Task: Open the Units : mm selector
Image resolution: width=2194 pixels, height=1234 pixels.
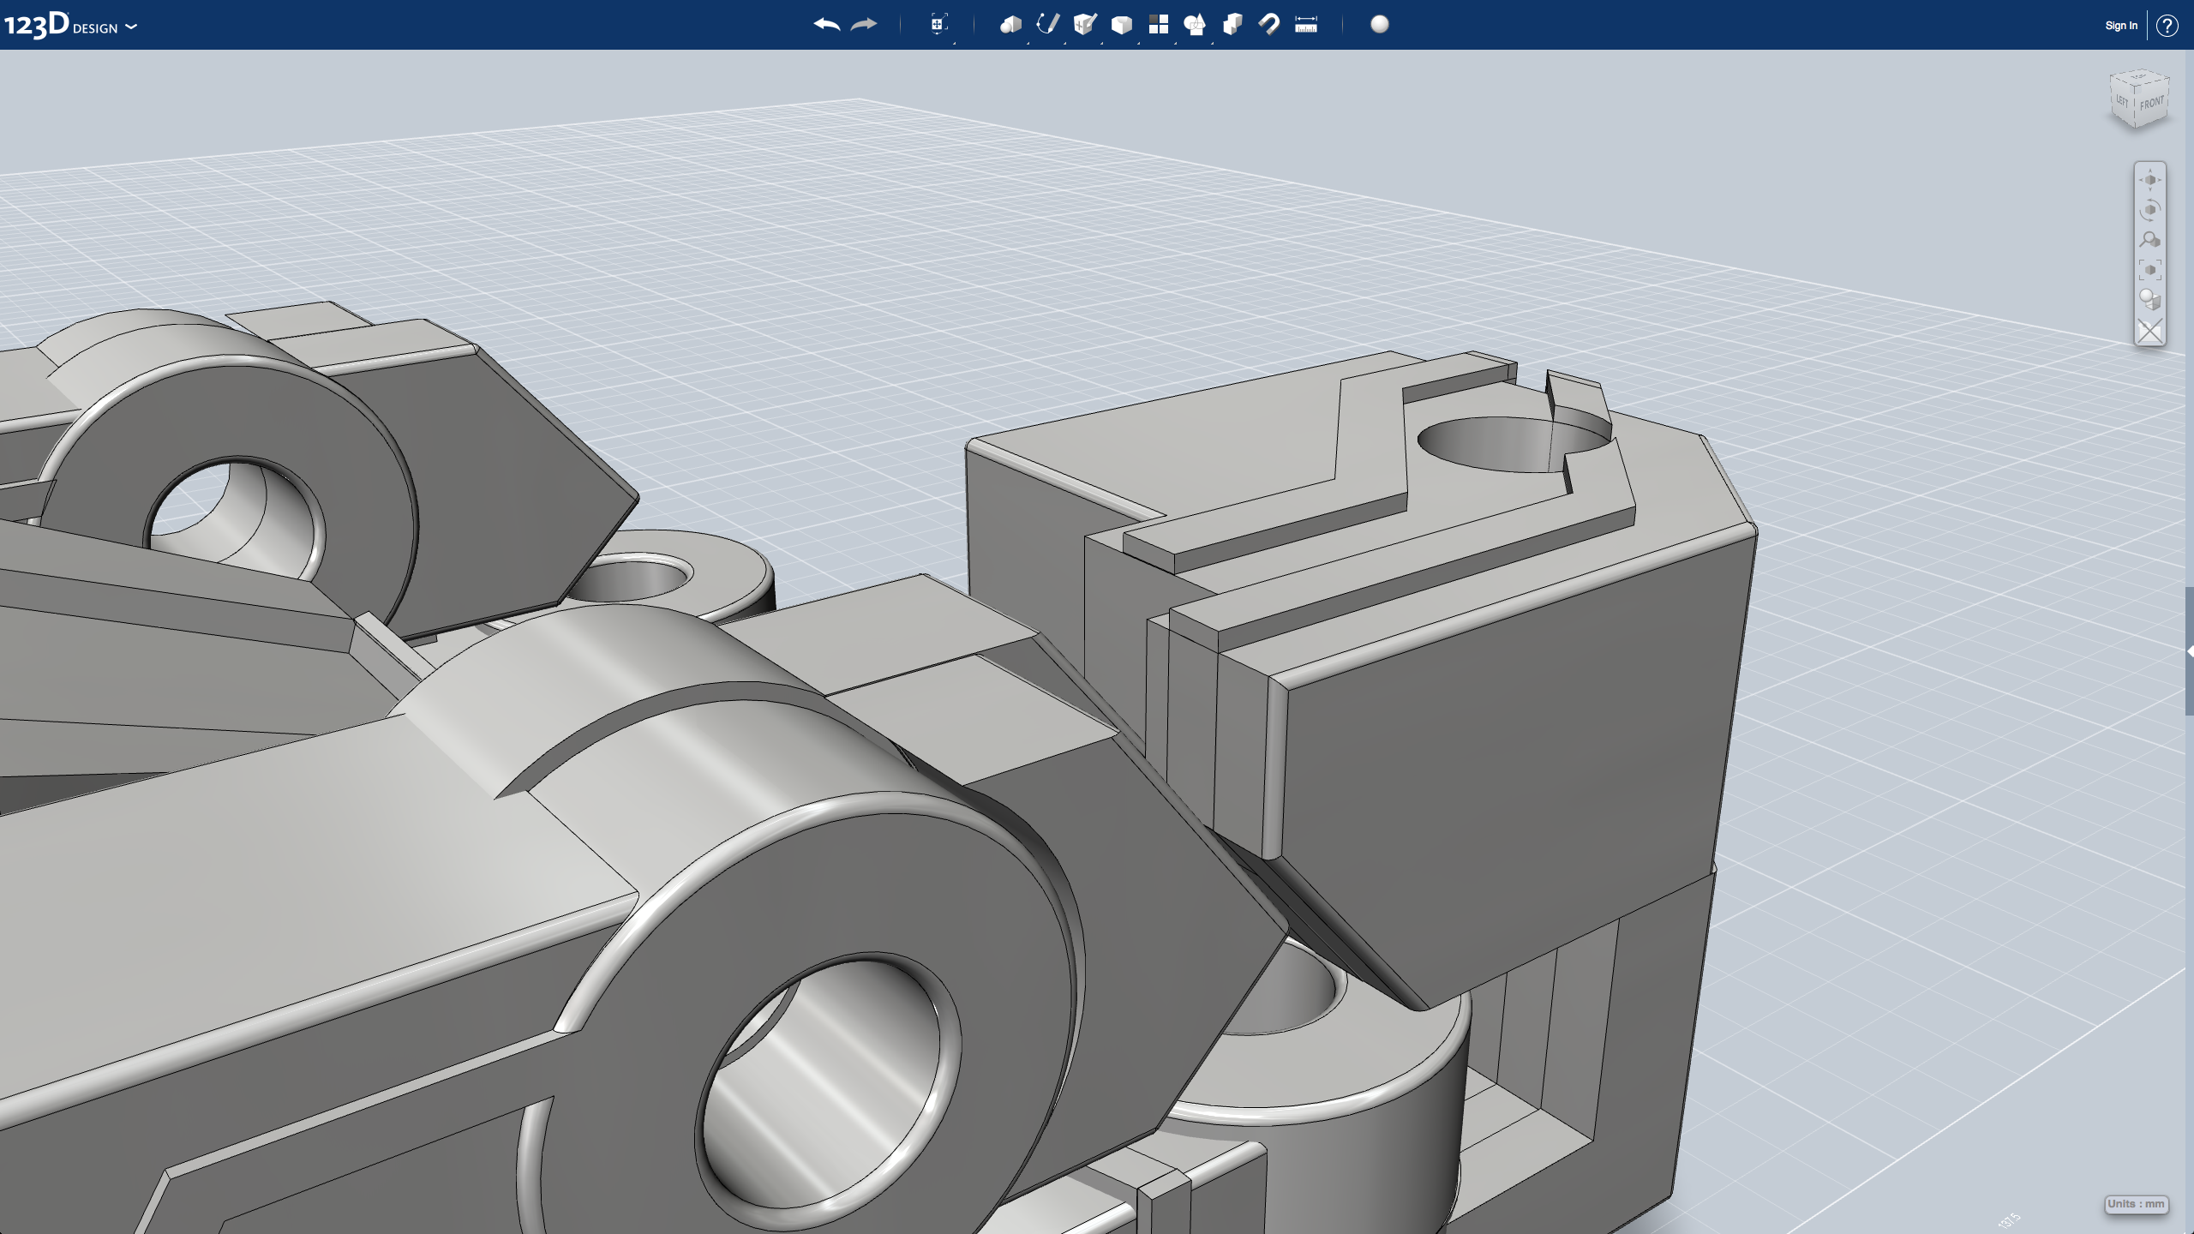Action: point(2136,1204)
